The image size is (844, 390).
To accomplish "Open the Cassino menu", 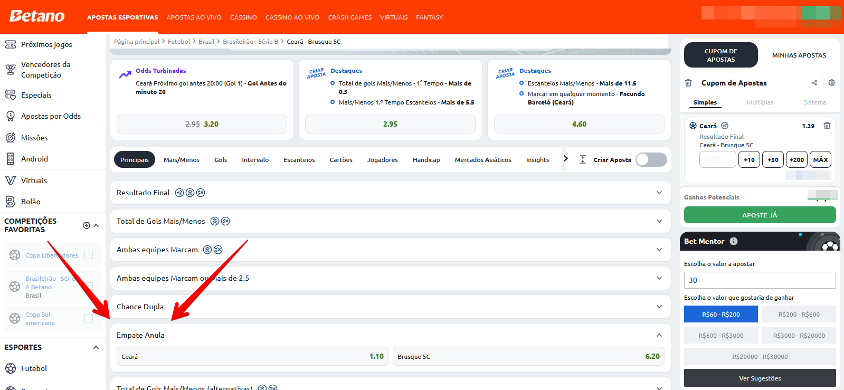I will [243, 17].
